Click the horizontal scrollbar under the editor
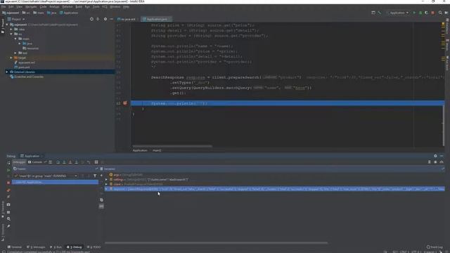The image size is (450, 253). 172,146
